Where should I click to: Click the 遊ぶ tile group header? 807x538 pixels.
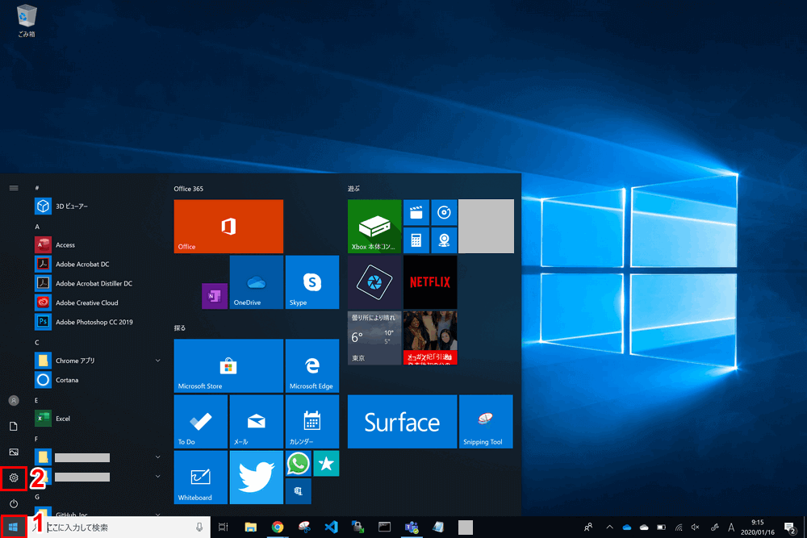click(353, 189)
